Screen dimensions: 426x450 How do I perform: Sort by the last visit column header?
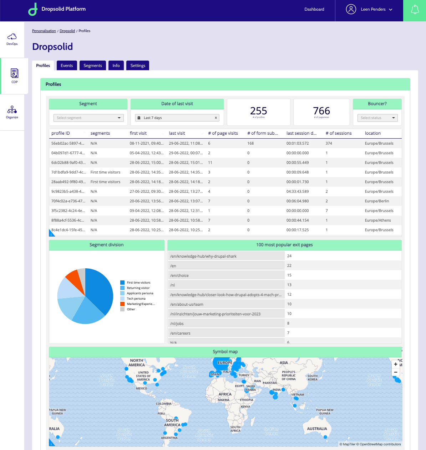177,133
